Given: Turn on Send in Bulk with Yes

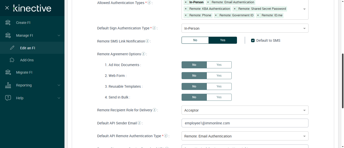Looking at the screenshot, I should click(x=219, y=97).
